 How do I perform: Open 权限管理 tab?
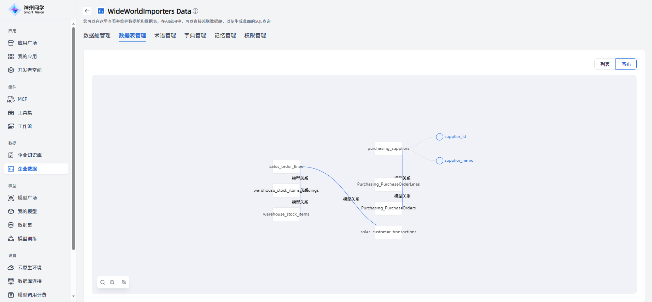[255, 35]
